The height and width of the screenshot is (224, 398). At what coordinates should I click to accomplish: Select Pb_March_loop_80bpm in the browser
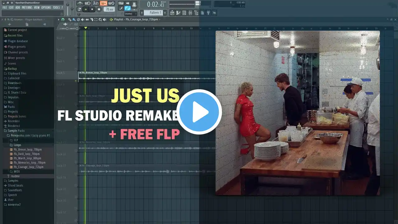(27, 158)
